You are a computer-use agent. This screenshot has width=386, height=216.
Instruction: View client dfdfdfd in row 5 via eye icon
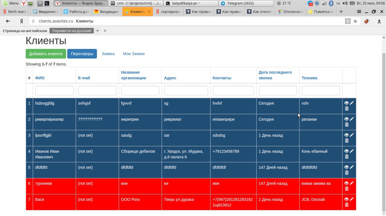pyautogui.click(x=346, y=167)
